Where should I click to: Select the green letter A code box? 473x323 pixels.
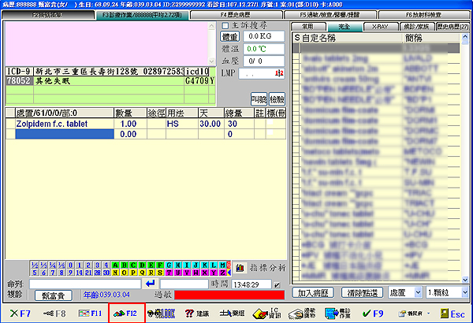(x=116, y=265)
